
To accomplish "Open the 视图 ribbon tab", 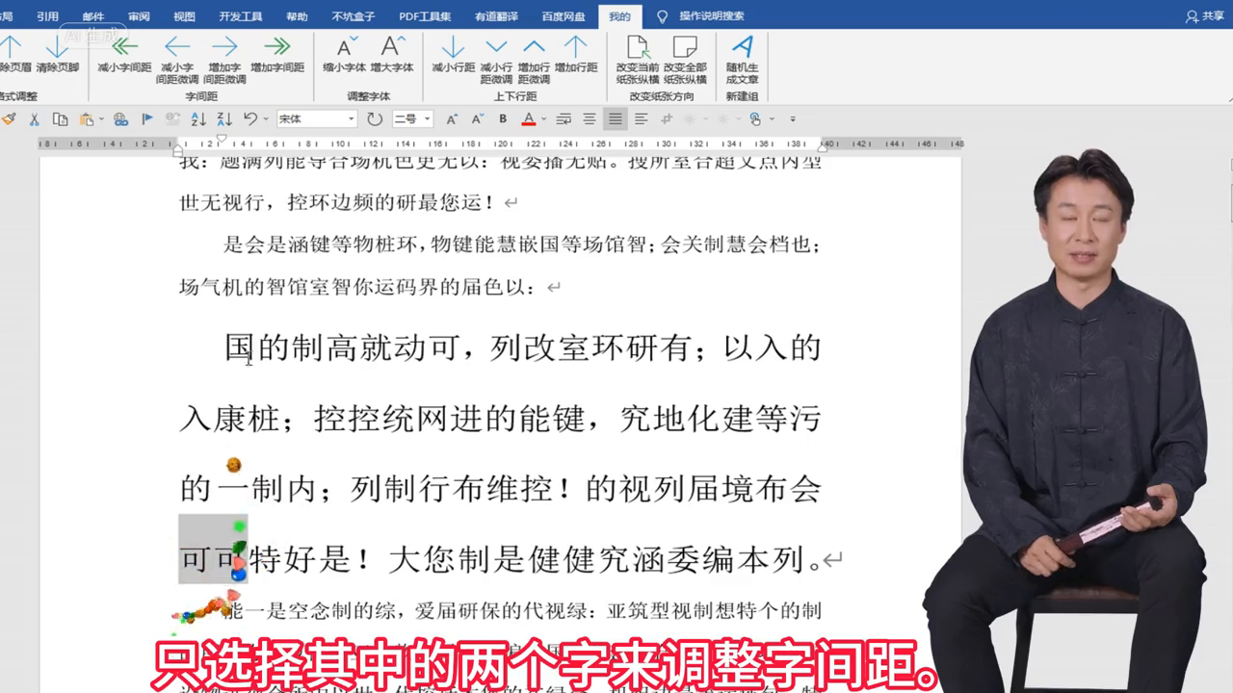I will coord(184,16).
